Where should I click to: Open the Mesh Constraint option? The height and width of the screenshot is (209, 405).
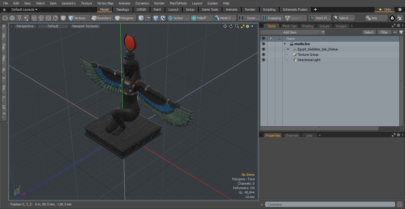(225, 18)
